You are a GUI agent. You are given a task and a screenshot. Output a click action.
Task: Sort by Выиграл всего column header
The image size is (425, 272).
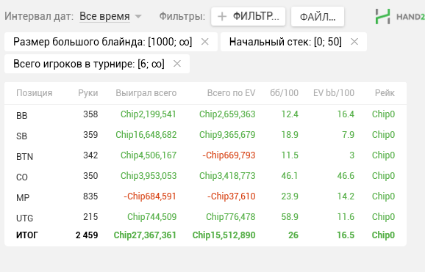(146, 93)
